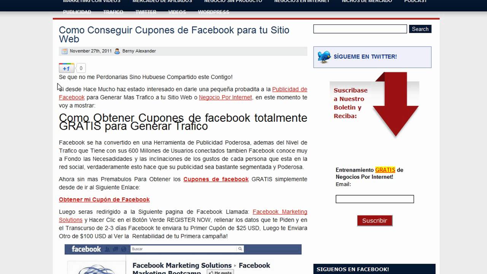
Task: Click Como Obtener Cupones de facebook heading
Action: pyautogui.click(x=183, y=122)
